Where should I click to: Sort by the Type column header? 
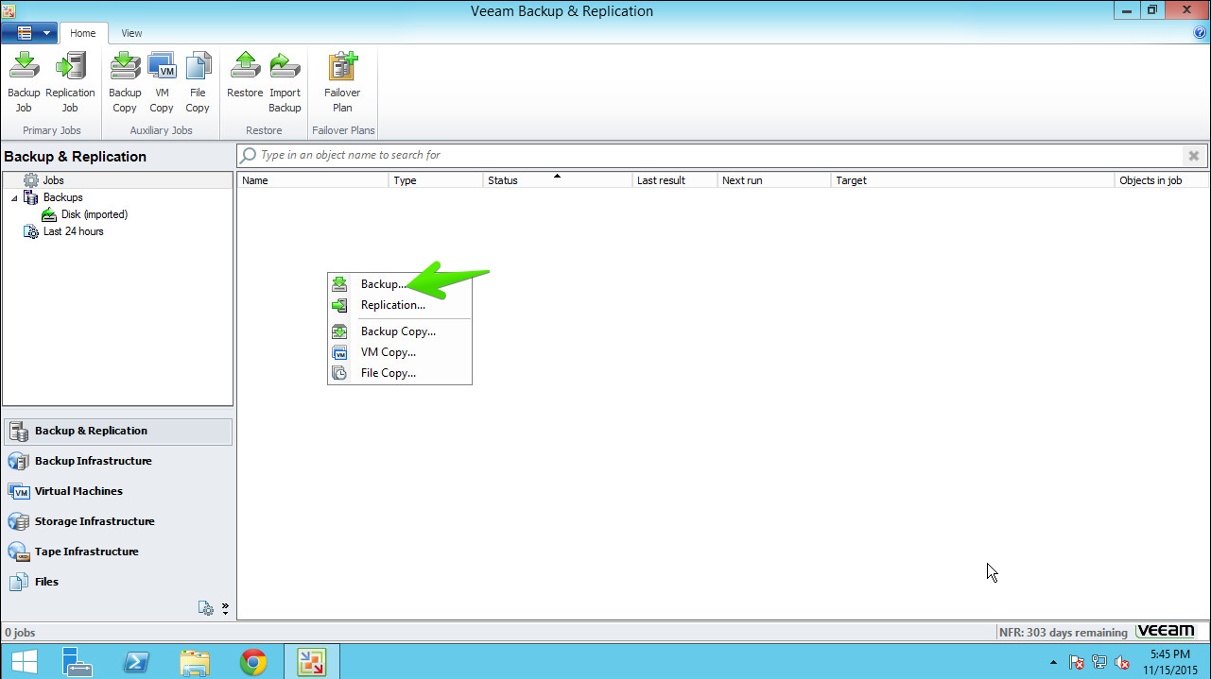click(x=436, y=180)
